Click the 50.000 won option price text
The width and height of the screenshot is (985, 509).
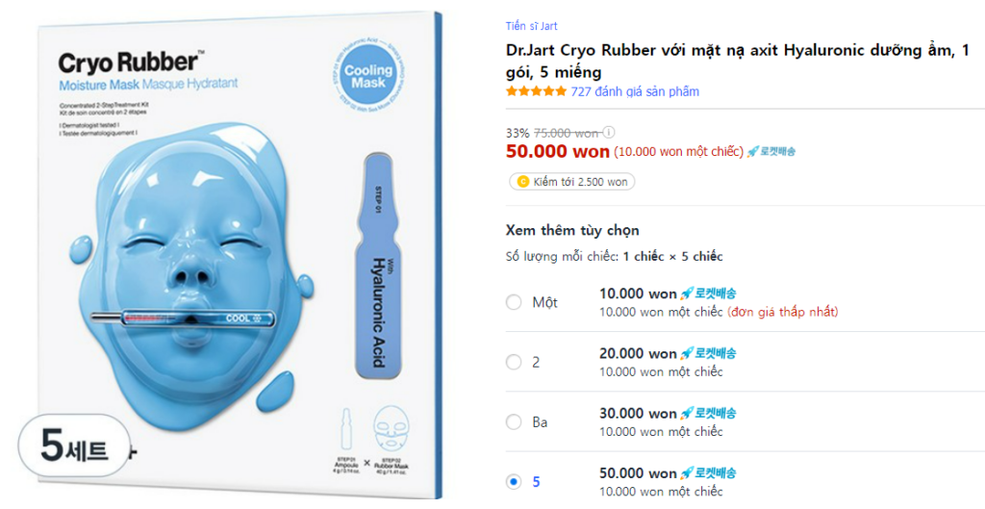click(638, 473)
